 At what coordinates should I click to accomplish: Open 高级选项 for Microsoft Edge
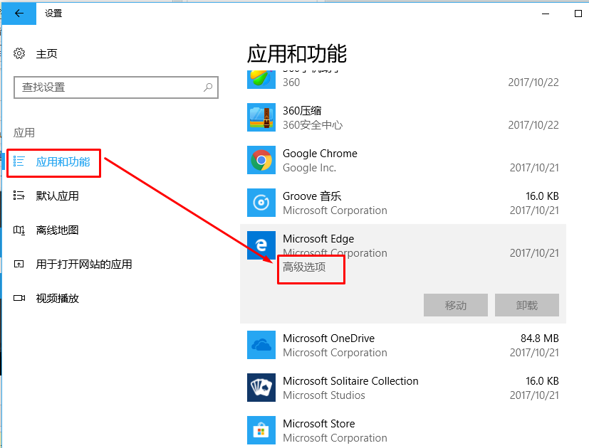point(303,267)
